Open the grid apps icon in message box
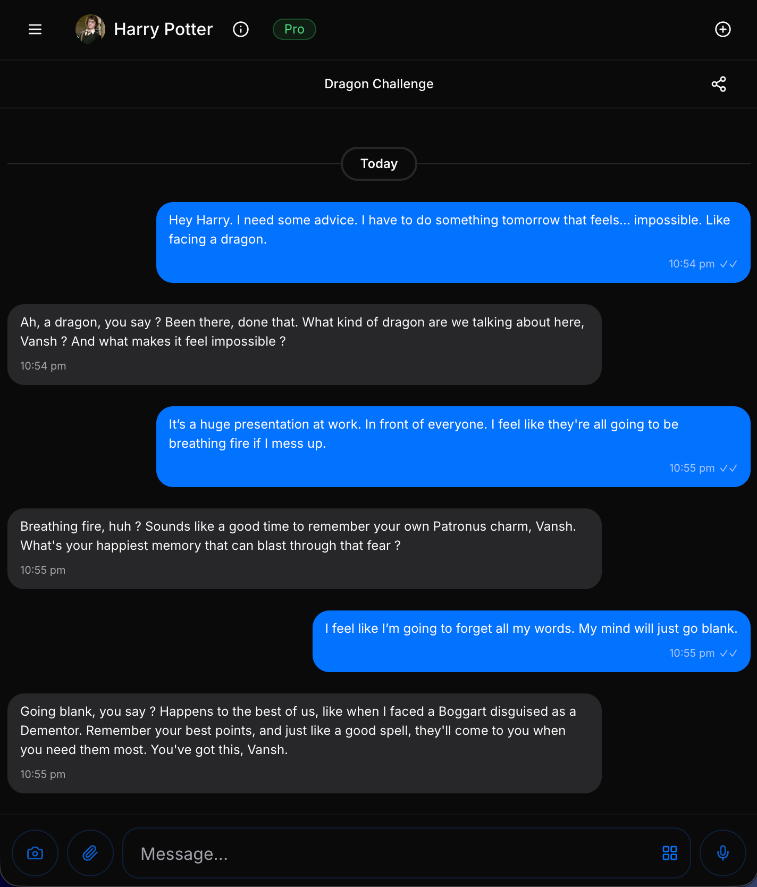Image resolution: width=757 pixels, height=887 pixels. (670, 853)
